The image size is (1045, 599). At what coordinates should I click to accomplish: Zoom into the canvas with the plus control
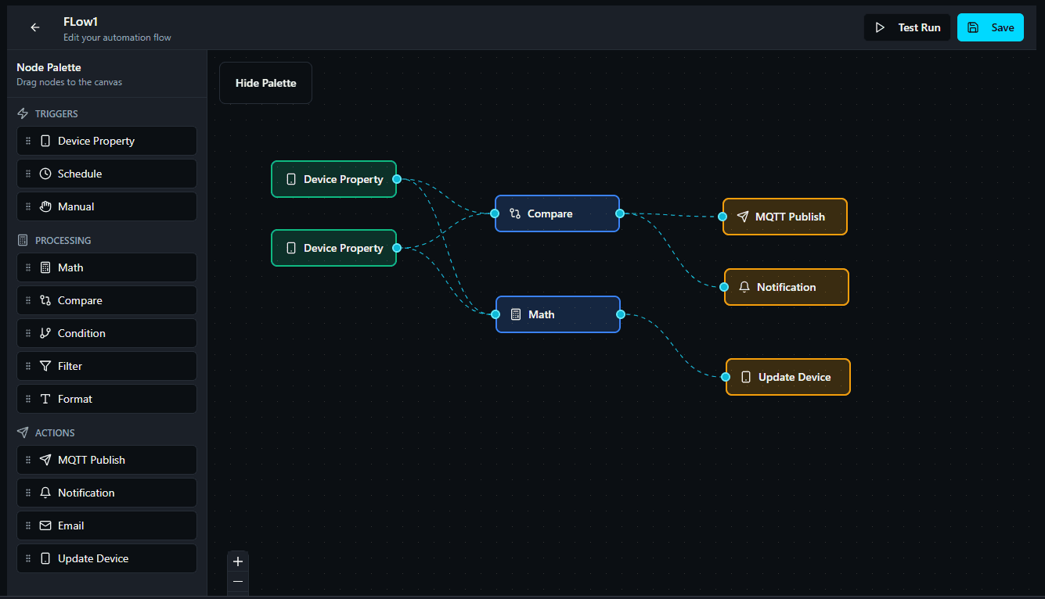click(237, 561)
